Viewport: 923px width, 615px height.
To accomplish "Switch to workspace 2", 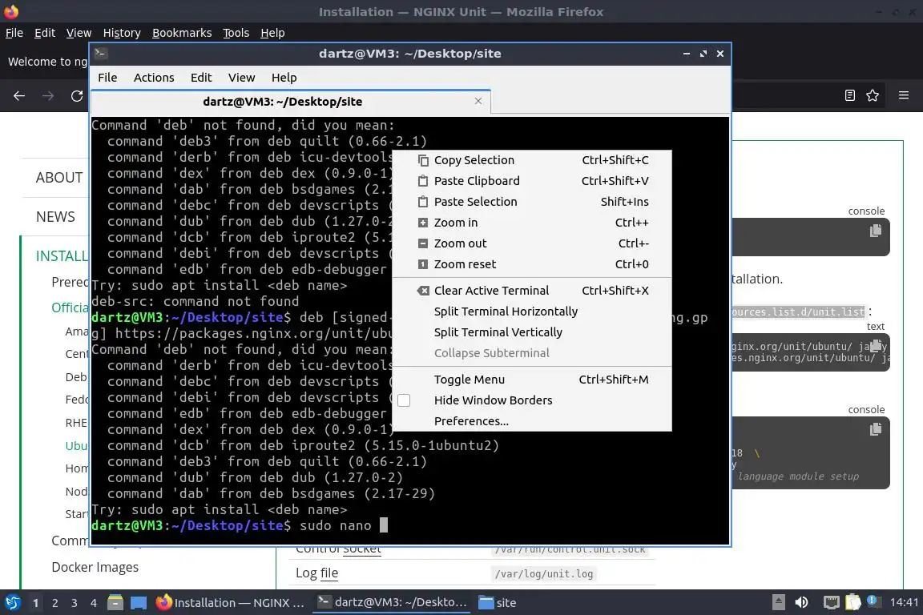I will click(54, 603).
